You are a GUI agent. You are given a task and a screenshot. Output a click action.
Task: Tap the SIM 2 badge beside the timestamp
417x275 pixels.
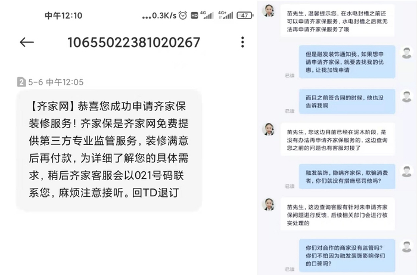click(x=21, y=82)
